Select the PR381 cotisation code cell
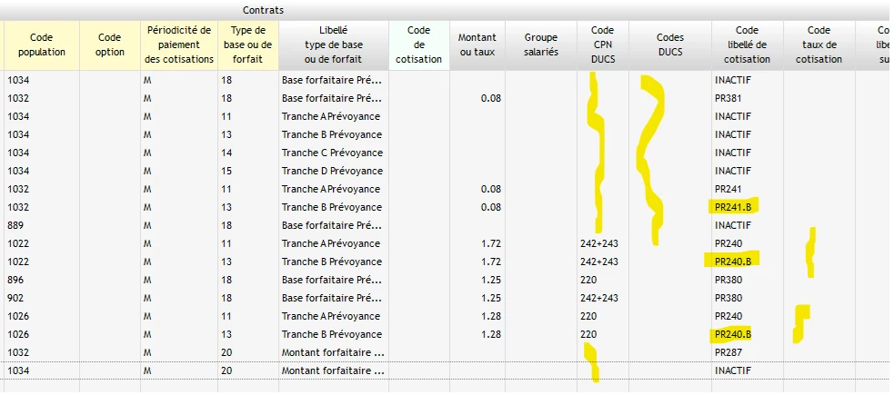This screenshot has width=894, height=395. [727, 98]
